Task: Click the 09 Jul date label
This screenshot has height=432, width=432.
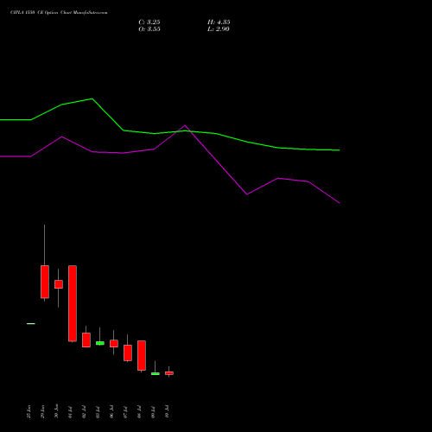Action: coord(153,411)
